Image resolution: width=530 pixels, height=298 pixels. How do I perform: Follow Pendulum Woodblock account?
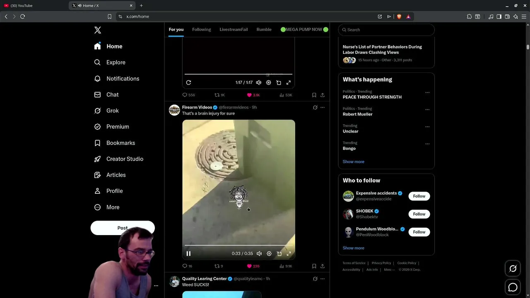[419, 232]
